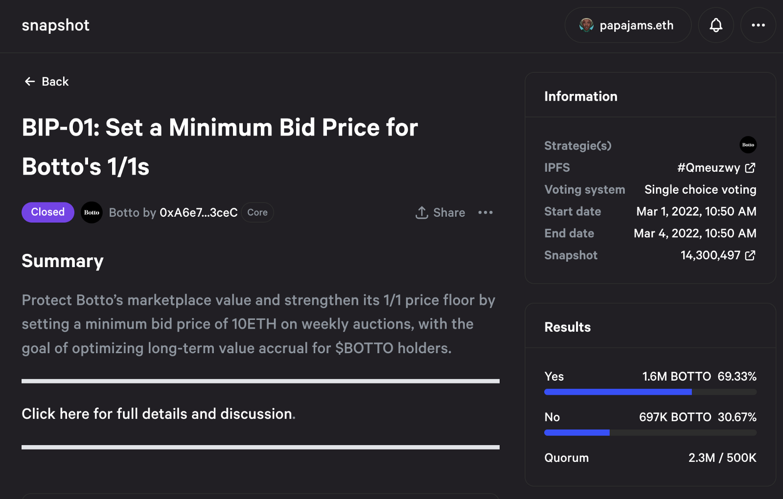This screenshot has width=783, height=499.
Task: Click the Back arrow icon
Action: pos(30,81)
